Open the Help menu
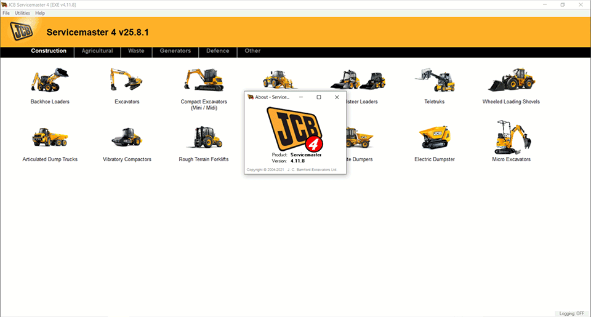 (x=40, y=13)
